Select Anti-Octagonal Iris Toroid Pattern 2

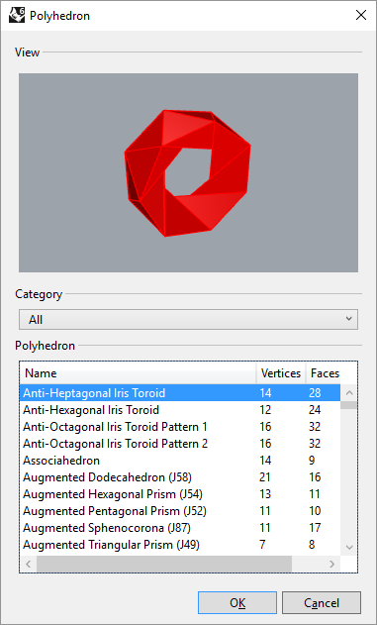[x=180, y=443]
